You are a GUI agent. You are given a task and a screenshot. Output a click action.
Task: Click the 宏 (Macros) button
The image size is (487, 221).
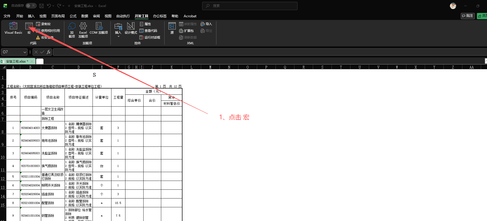coord(29,28)
